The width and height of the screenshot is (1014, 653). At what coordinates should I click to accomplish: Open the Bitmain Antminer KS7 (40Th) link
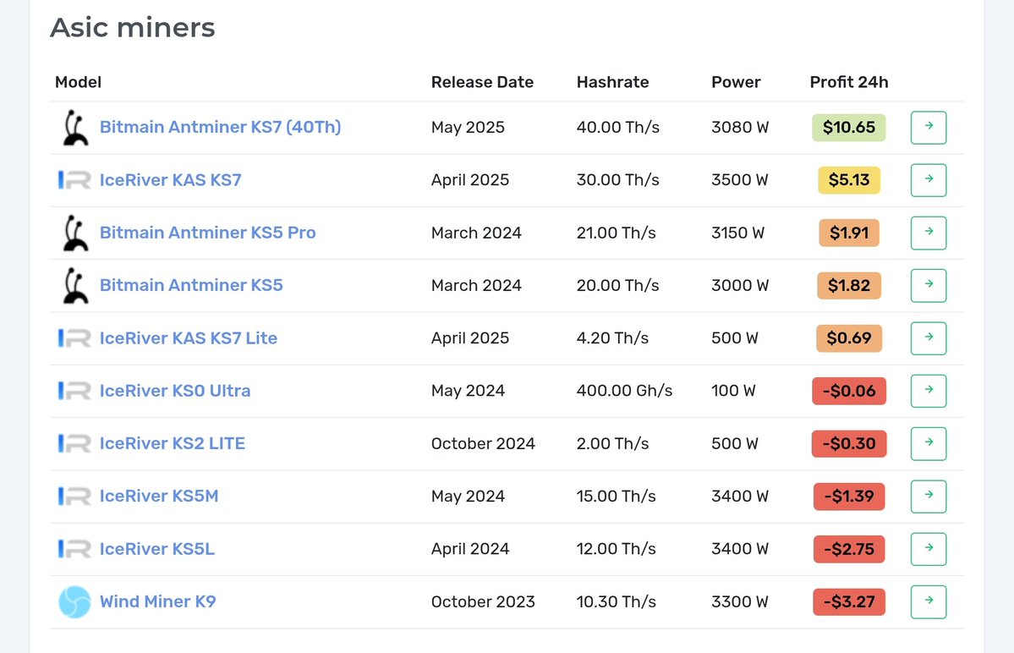coord(220,127)
